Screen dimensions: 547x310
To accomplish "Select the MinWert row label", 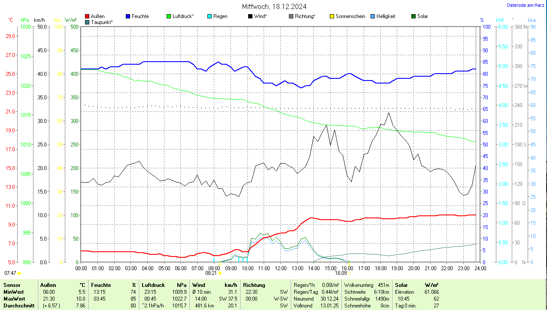I will coord(14,292).
